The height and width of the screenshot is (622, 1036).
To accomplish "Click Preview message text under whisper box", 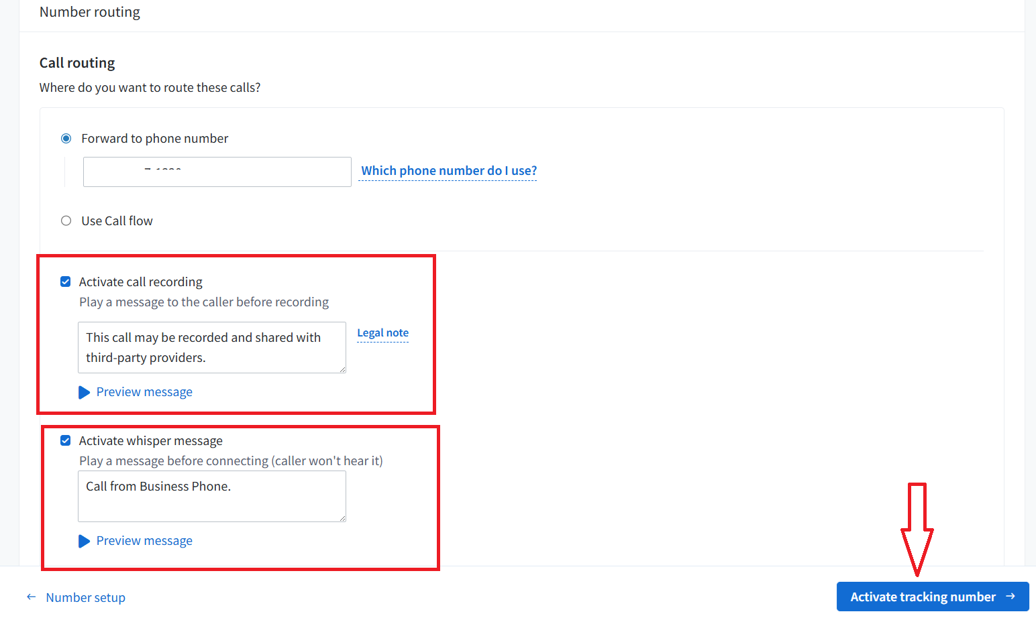I will (x=144, y=541).
